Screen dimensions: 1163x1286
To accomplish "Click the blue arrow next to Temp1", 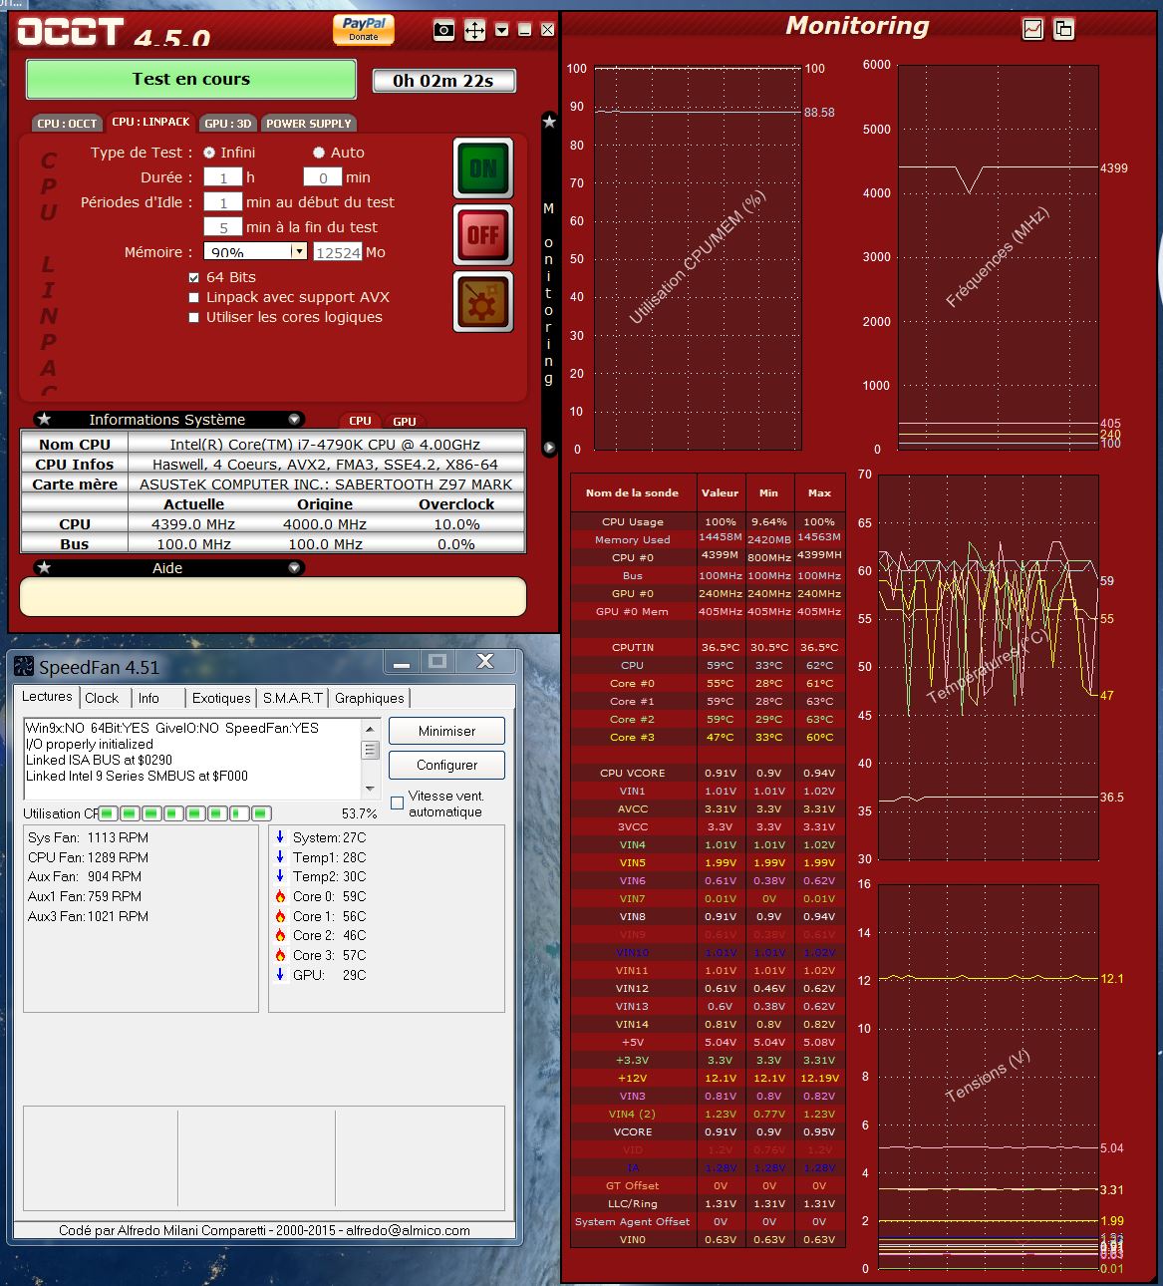I will click(280, 857).
